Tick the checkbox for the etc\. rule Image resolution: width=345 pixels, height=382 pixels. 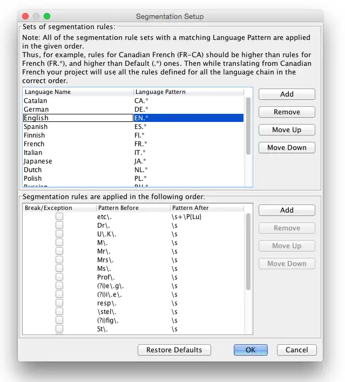[59, 216]
